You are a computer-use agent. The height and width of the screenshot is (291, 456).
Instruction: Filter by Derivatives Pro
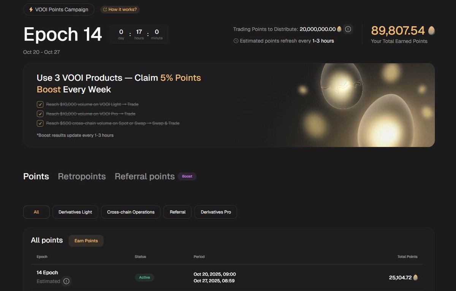click(216, 212)
